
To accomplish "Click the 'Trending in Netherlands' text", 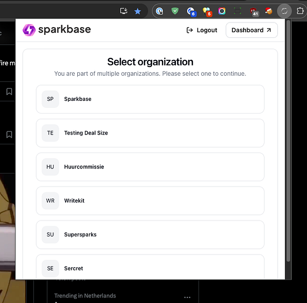I will click(85, 295).
